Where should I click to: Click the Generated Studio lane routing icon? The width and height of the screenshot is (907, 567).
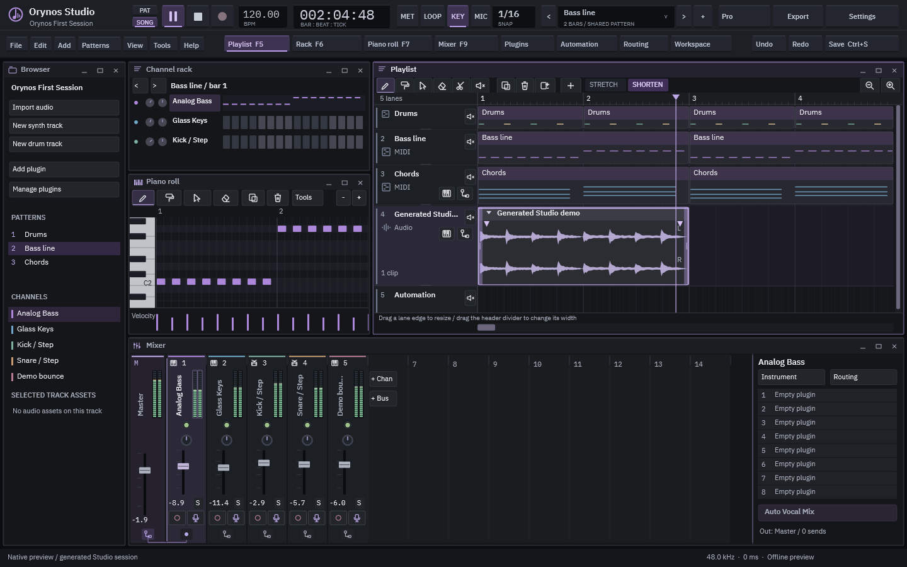click(x=465, y=234)
